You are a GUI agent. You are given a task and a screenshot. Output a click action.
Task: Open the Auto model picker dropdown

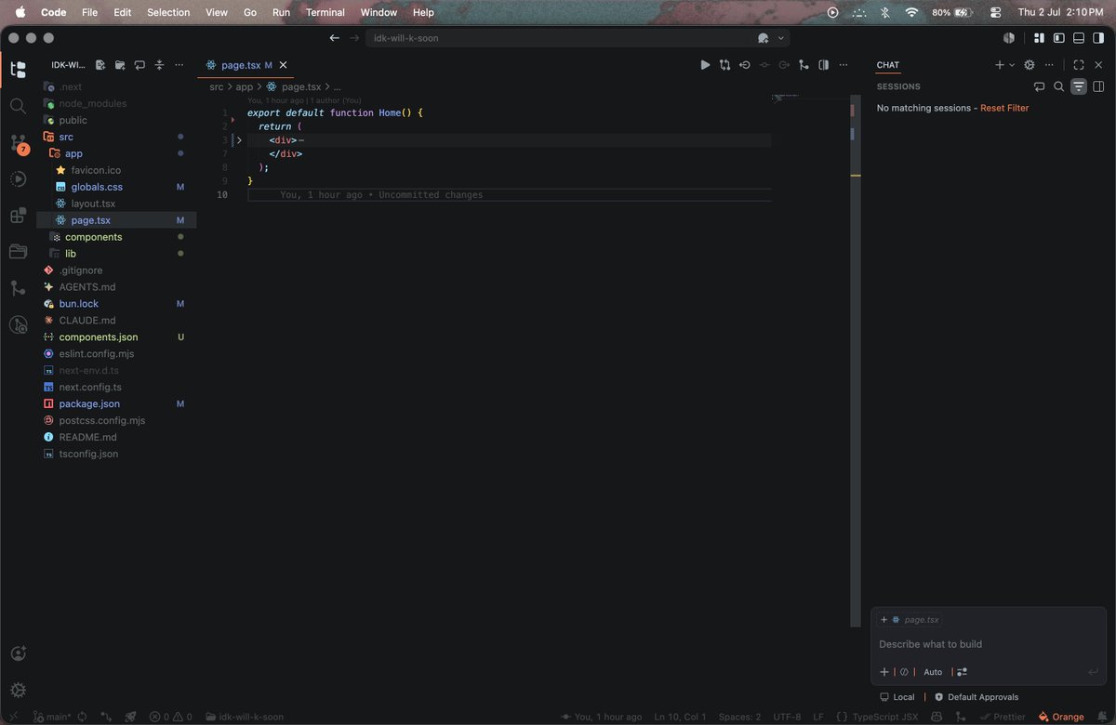coord(933,672)
